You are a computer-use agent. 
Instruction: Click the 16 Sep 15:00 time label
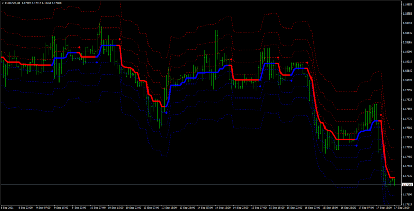(x=331, y=208)
